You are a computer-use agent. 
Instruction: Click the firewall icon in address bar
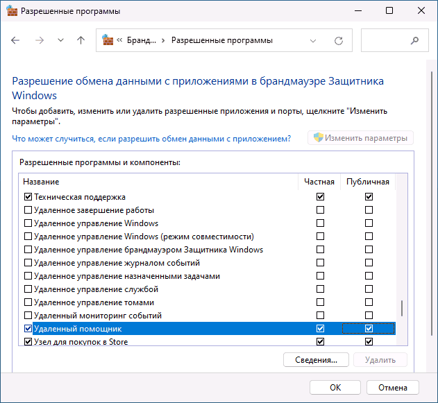[x=108, y=40]
